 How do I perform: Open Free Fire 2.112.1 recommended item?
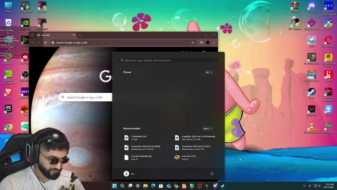pos(196,158)
